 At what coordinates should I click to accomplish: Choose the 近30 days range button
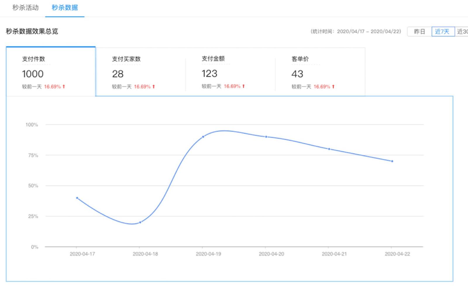pyautogui.click(x=462, y=32)
